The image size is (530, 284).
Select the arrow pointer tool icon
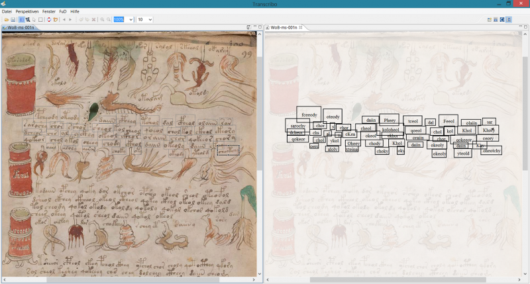[34, 20]
